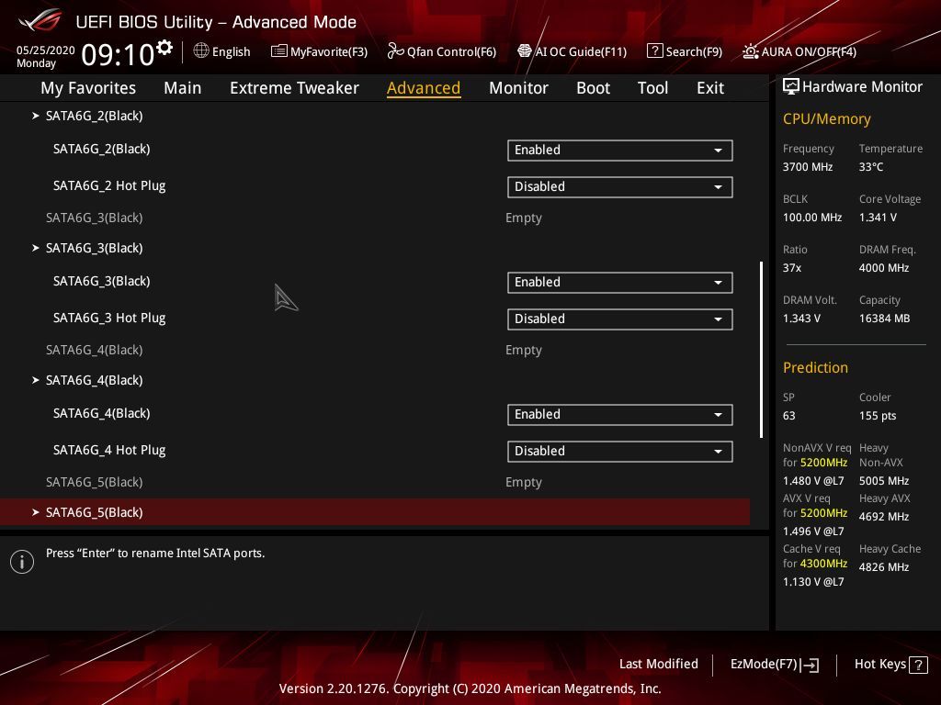Screen dimensions: 941x705
Task: Open the Monitor tab
Action: (518, 87)
